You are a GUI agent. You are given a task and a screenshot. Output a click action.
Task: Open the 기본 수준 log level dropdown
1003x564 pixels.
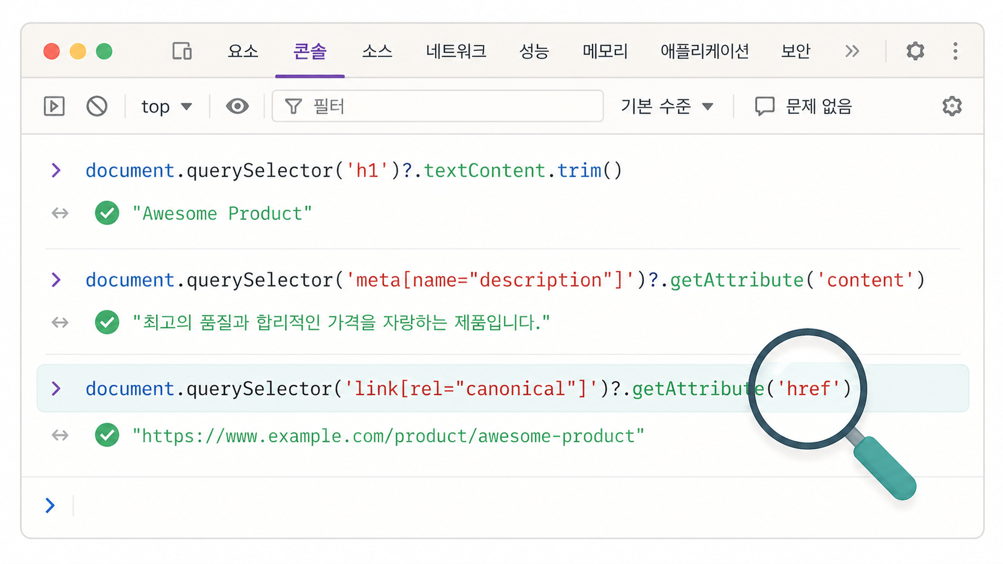click(666, 106)
